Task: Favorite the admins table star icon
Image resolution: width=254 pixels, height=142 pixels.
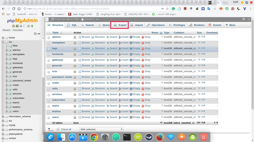Action: point(75,37)
